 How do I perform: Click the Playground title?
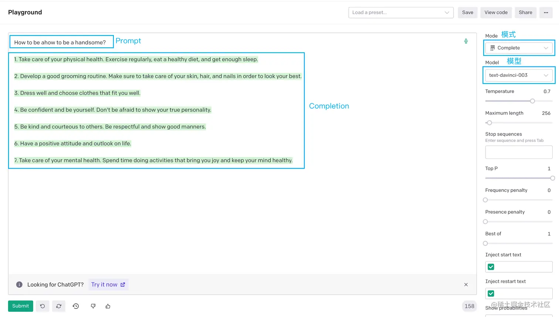25,12
